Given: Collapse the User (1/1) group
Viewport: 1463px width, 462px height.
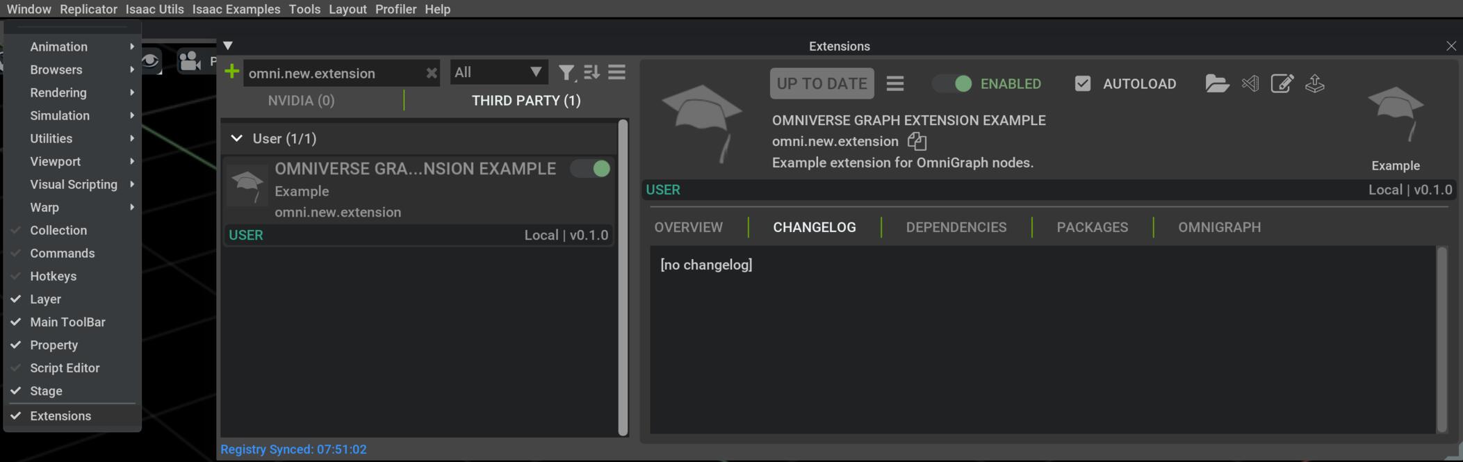Looking at the screenshot, I should (x=237, y=138).
